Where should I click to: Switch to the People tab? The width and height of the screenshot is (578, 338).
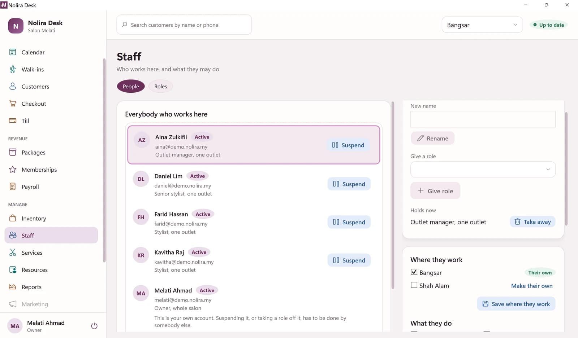click(131, 86)
